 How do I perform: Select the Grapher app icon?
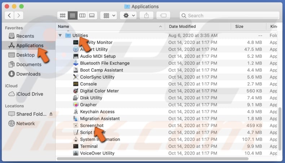coord(76,105)
